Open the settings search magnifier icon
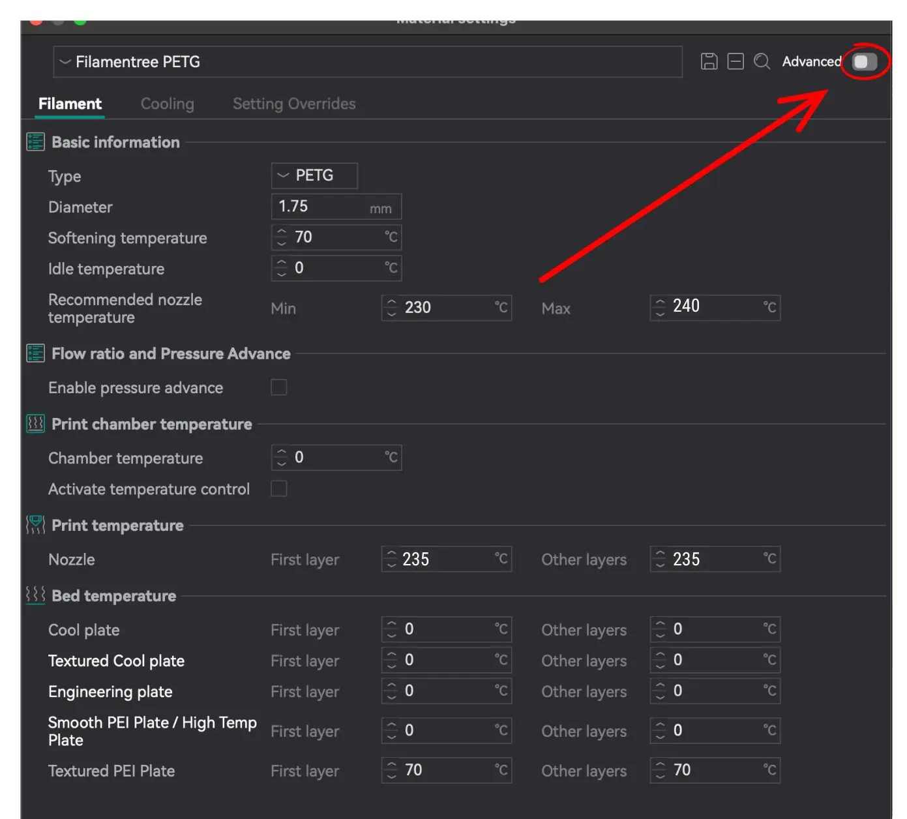The height and width of the screenshot is (819, 907). pyautogui.click(x=762, y=61)
